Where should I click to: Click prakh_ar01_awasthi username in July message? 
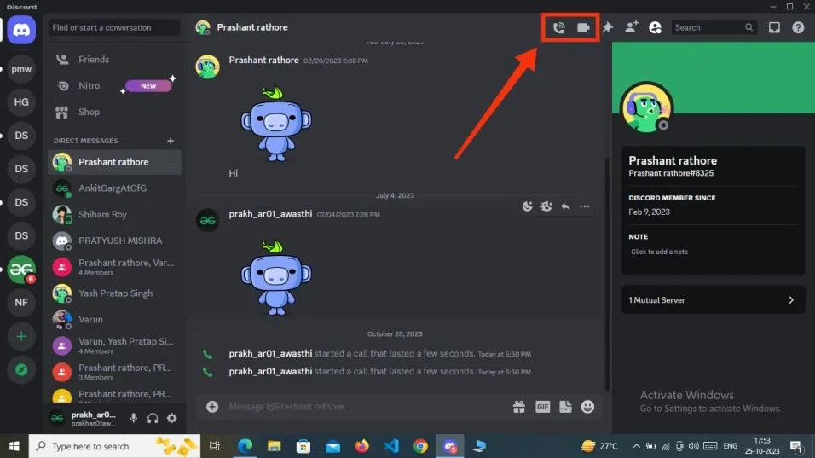click(x=270, y=214)
